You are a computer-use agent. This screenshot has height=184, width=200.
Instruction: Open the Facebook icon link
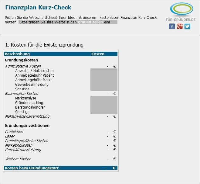[172, 26]
